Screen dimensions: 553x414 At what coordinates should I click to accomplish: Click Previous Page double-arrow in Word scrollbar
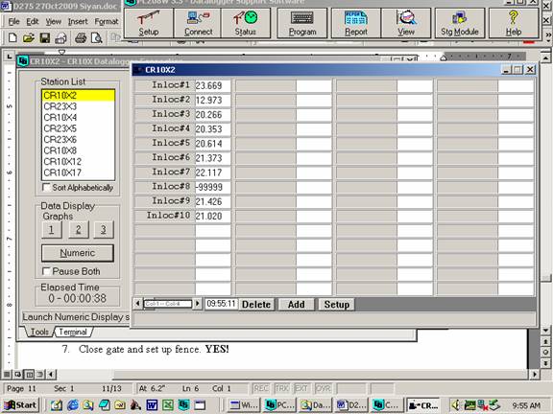(545, 341)
